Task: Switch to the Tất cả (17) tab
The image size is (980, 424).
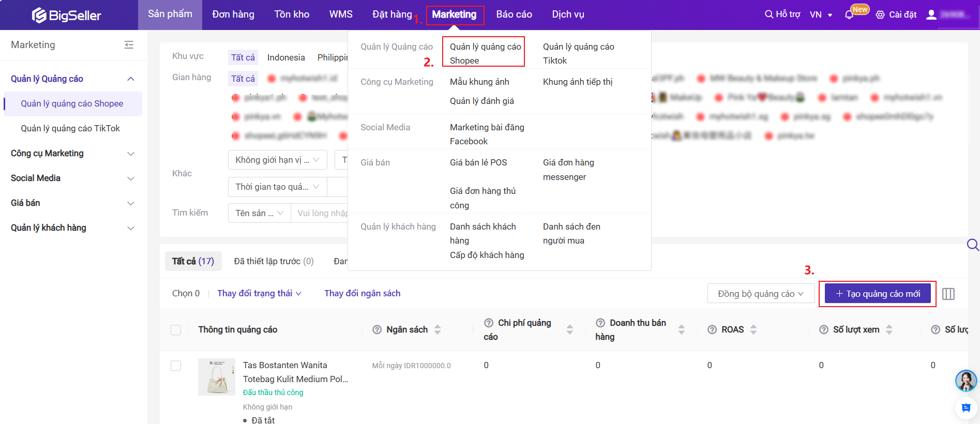Action: click(x=193, y=261)
